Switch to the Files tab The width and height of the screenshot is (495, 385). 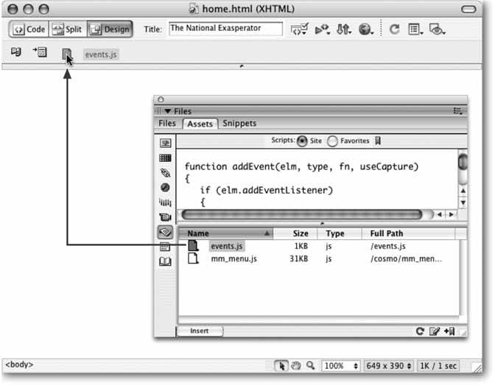coord(167,124)
